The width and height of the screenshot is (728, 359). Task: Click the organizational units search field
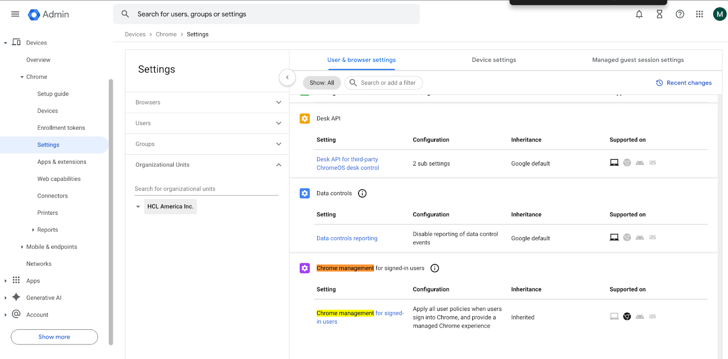[206, 189]
